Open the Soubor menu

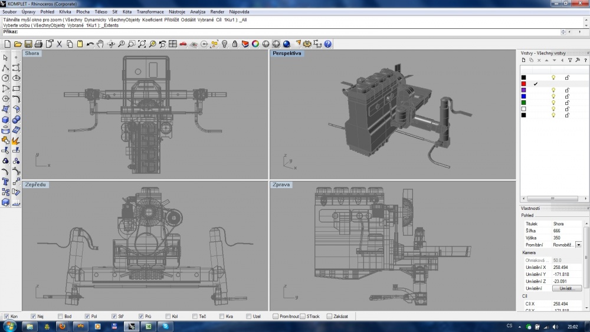click(9, 12)
